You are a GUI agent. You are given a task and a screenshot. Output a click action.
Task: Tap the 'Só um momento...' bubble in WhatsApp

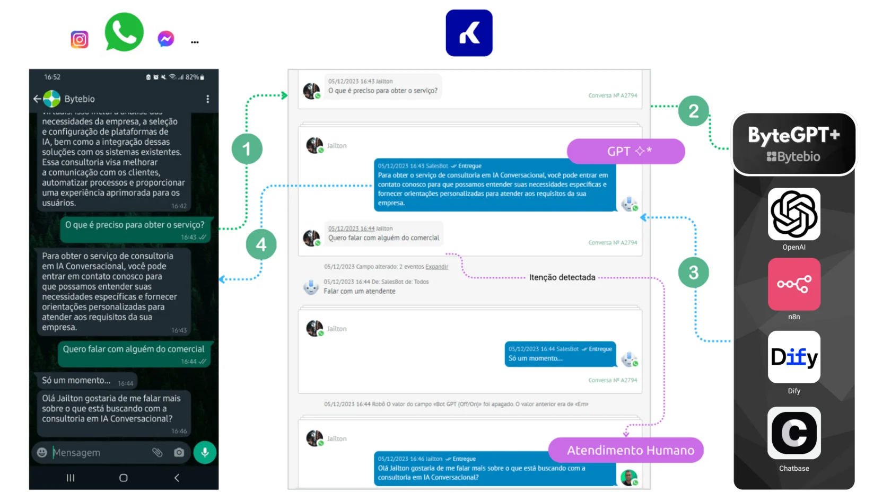[x=86, y=381]
